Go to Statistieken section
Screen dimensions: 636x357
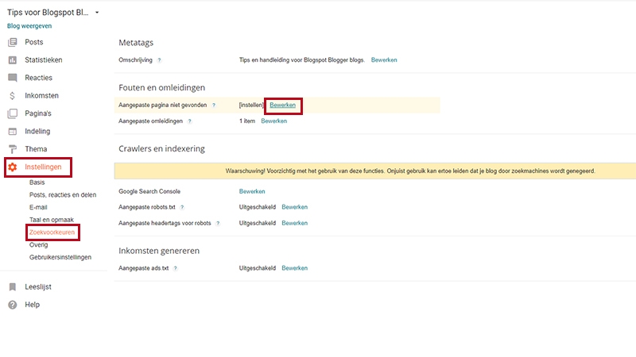click(44, 60)
